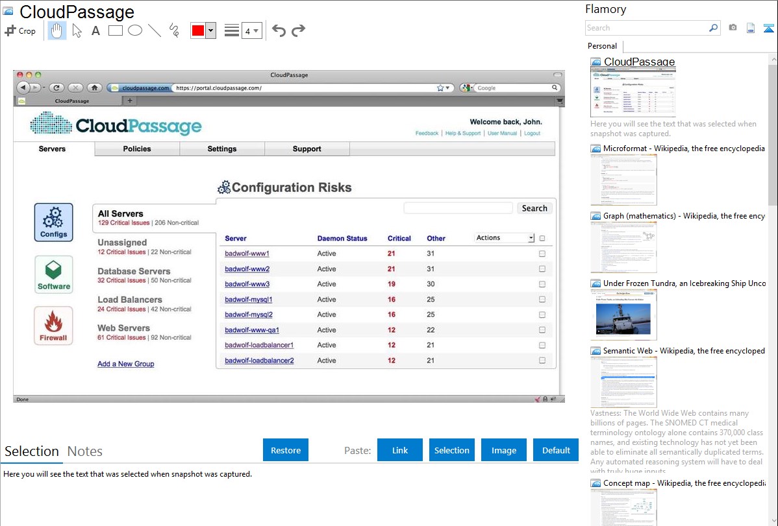Select the arrow pointer tool
The height and width of the screenshot is (526, 778).
77,30
